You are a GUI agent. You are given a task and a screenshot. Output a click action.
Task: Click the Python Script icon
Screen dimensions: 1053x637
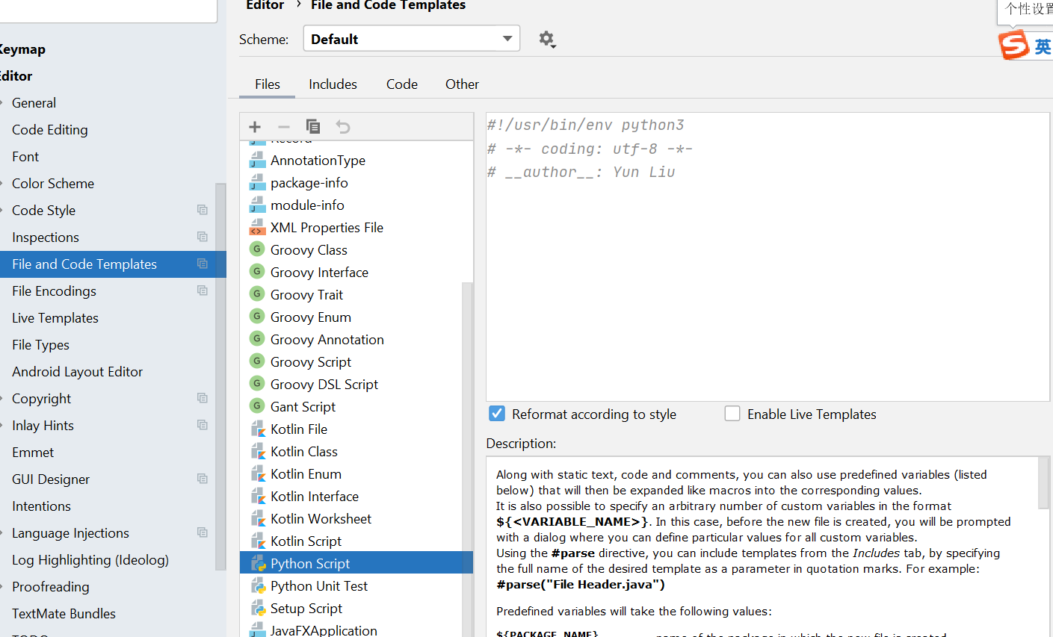pyautogui.click(x=258, y=564)
